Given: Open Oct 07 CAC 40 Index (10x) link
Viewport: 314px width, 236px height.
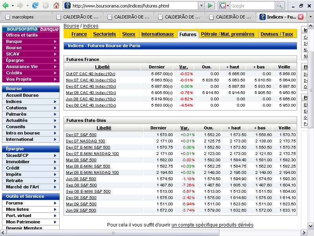Looking at the screenshot, I should pyautogui.click(x=91, y=74).
